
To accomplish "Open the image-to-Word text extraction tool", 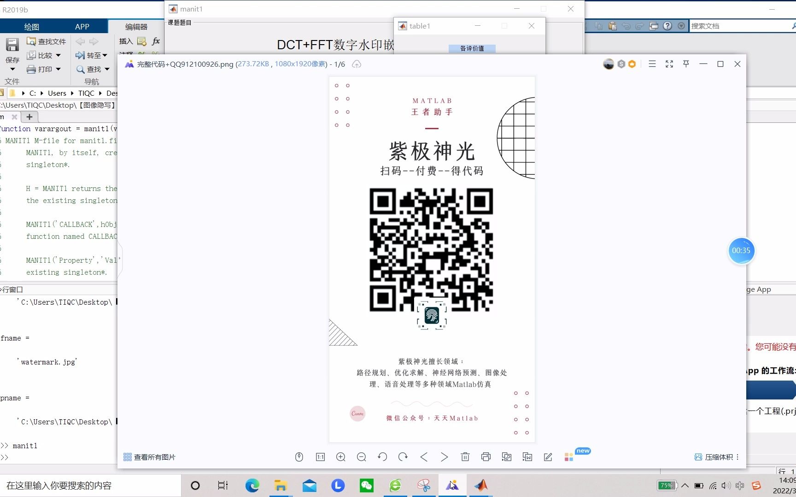I will (x=527, y=457).
